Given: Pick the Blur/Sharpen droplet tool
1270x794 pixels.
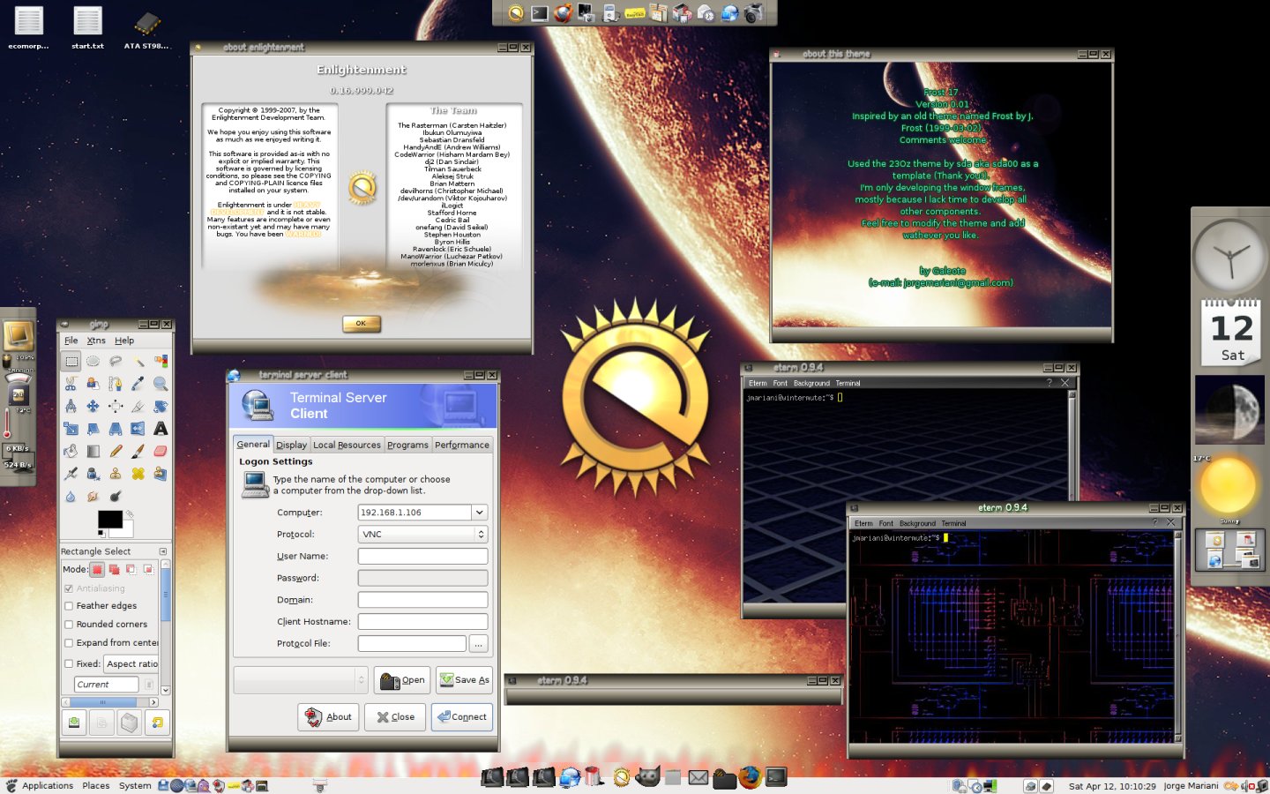Looking at the screenshot, I should (71, 496).
